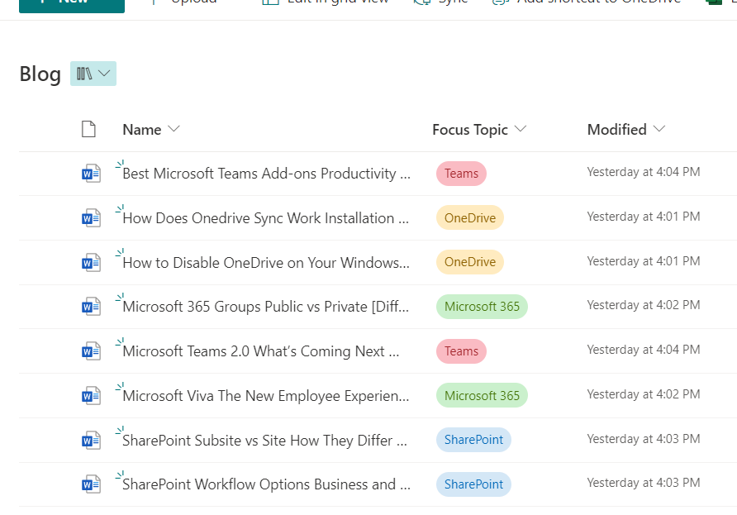Click Word icon for Microsoft Teams 2.0 document

(x=91, y=351)
